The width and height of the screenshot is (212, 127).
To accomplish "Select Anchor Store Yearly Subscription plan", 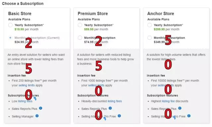I will [x=149, y=25].
